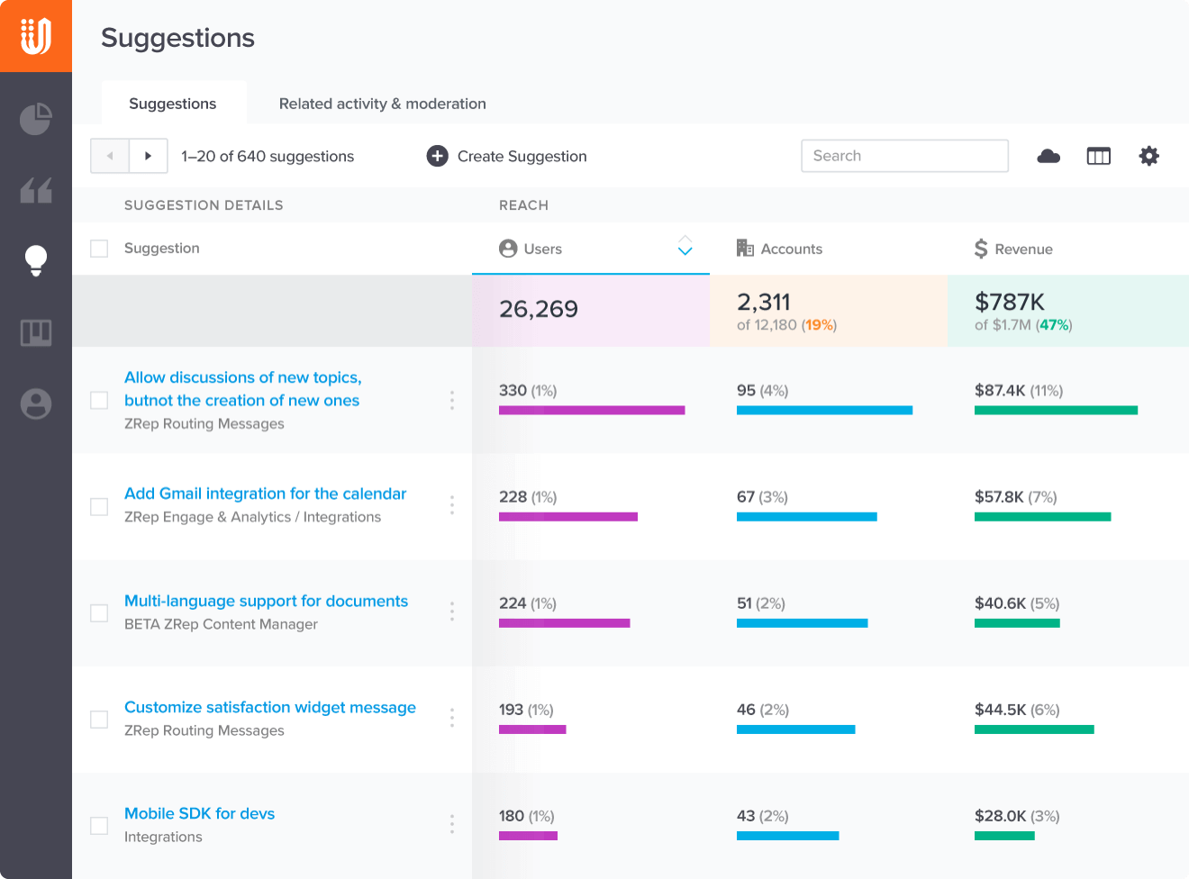1189x879 pixels.
Task: Open the settings gear icon
Action: 1149,156
